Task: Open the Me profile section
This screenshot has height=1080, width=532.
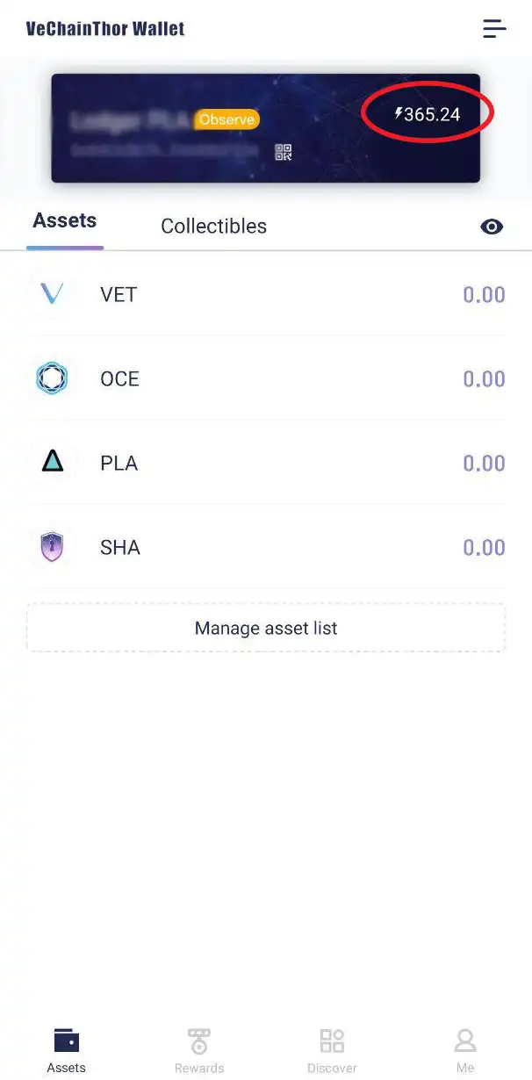Action: pos(465,1049)
